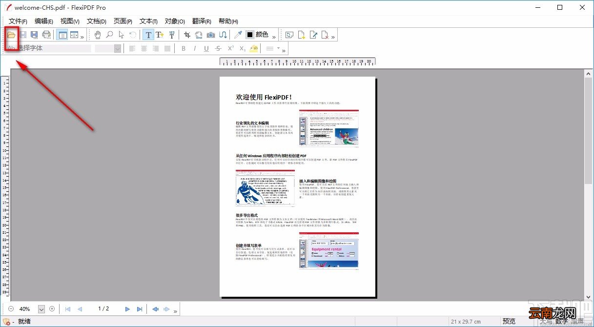Image resolution: width=594 pixels, height=327 pixels.
Task: Toggle Strikethrough formatting
Action: [x=218, y=48]
